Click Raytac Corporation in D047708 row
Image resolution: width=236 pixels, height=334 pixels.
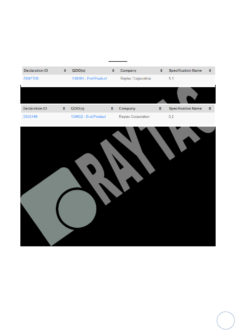(135, 79)
